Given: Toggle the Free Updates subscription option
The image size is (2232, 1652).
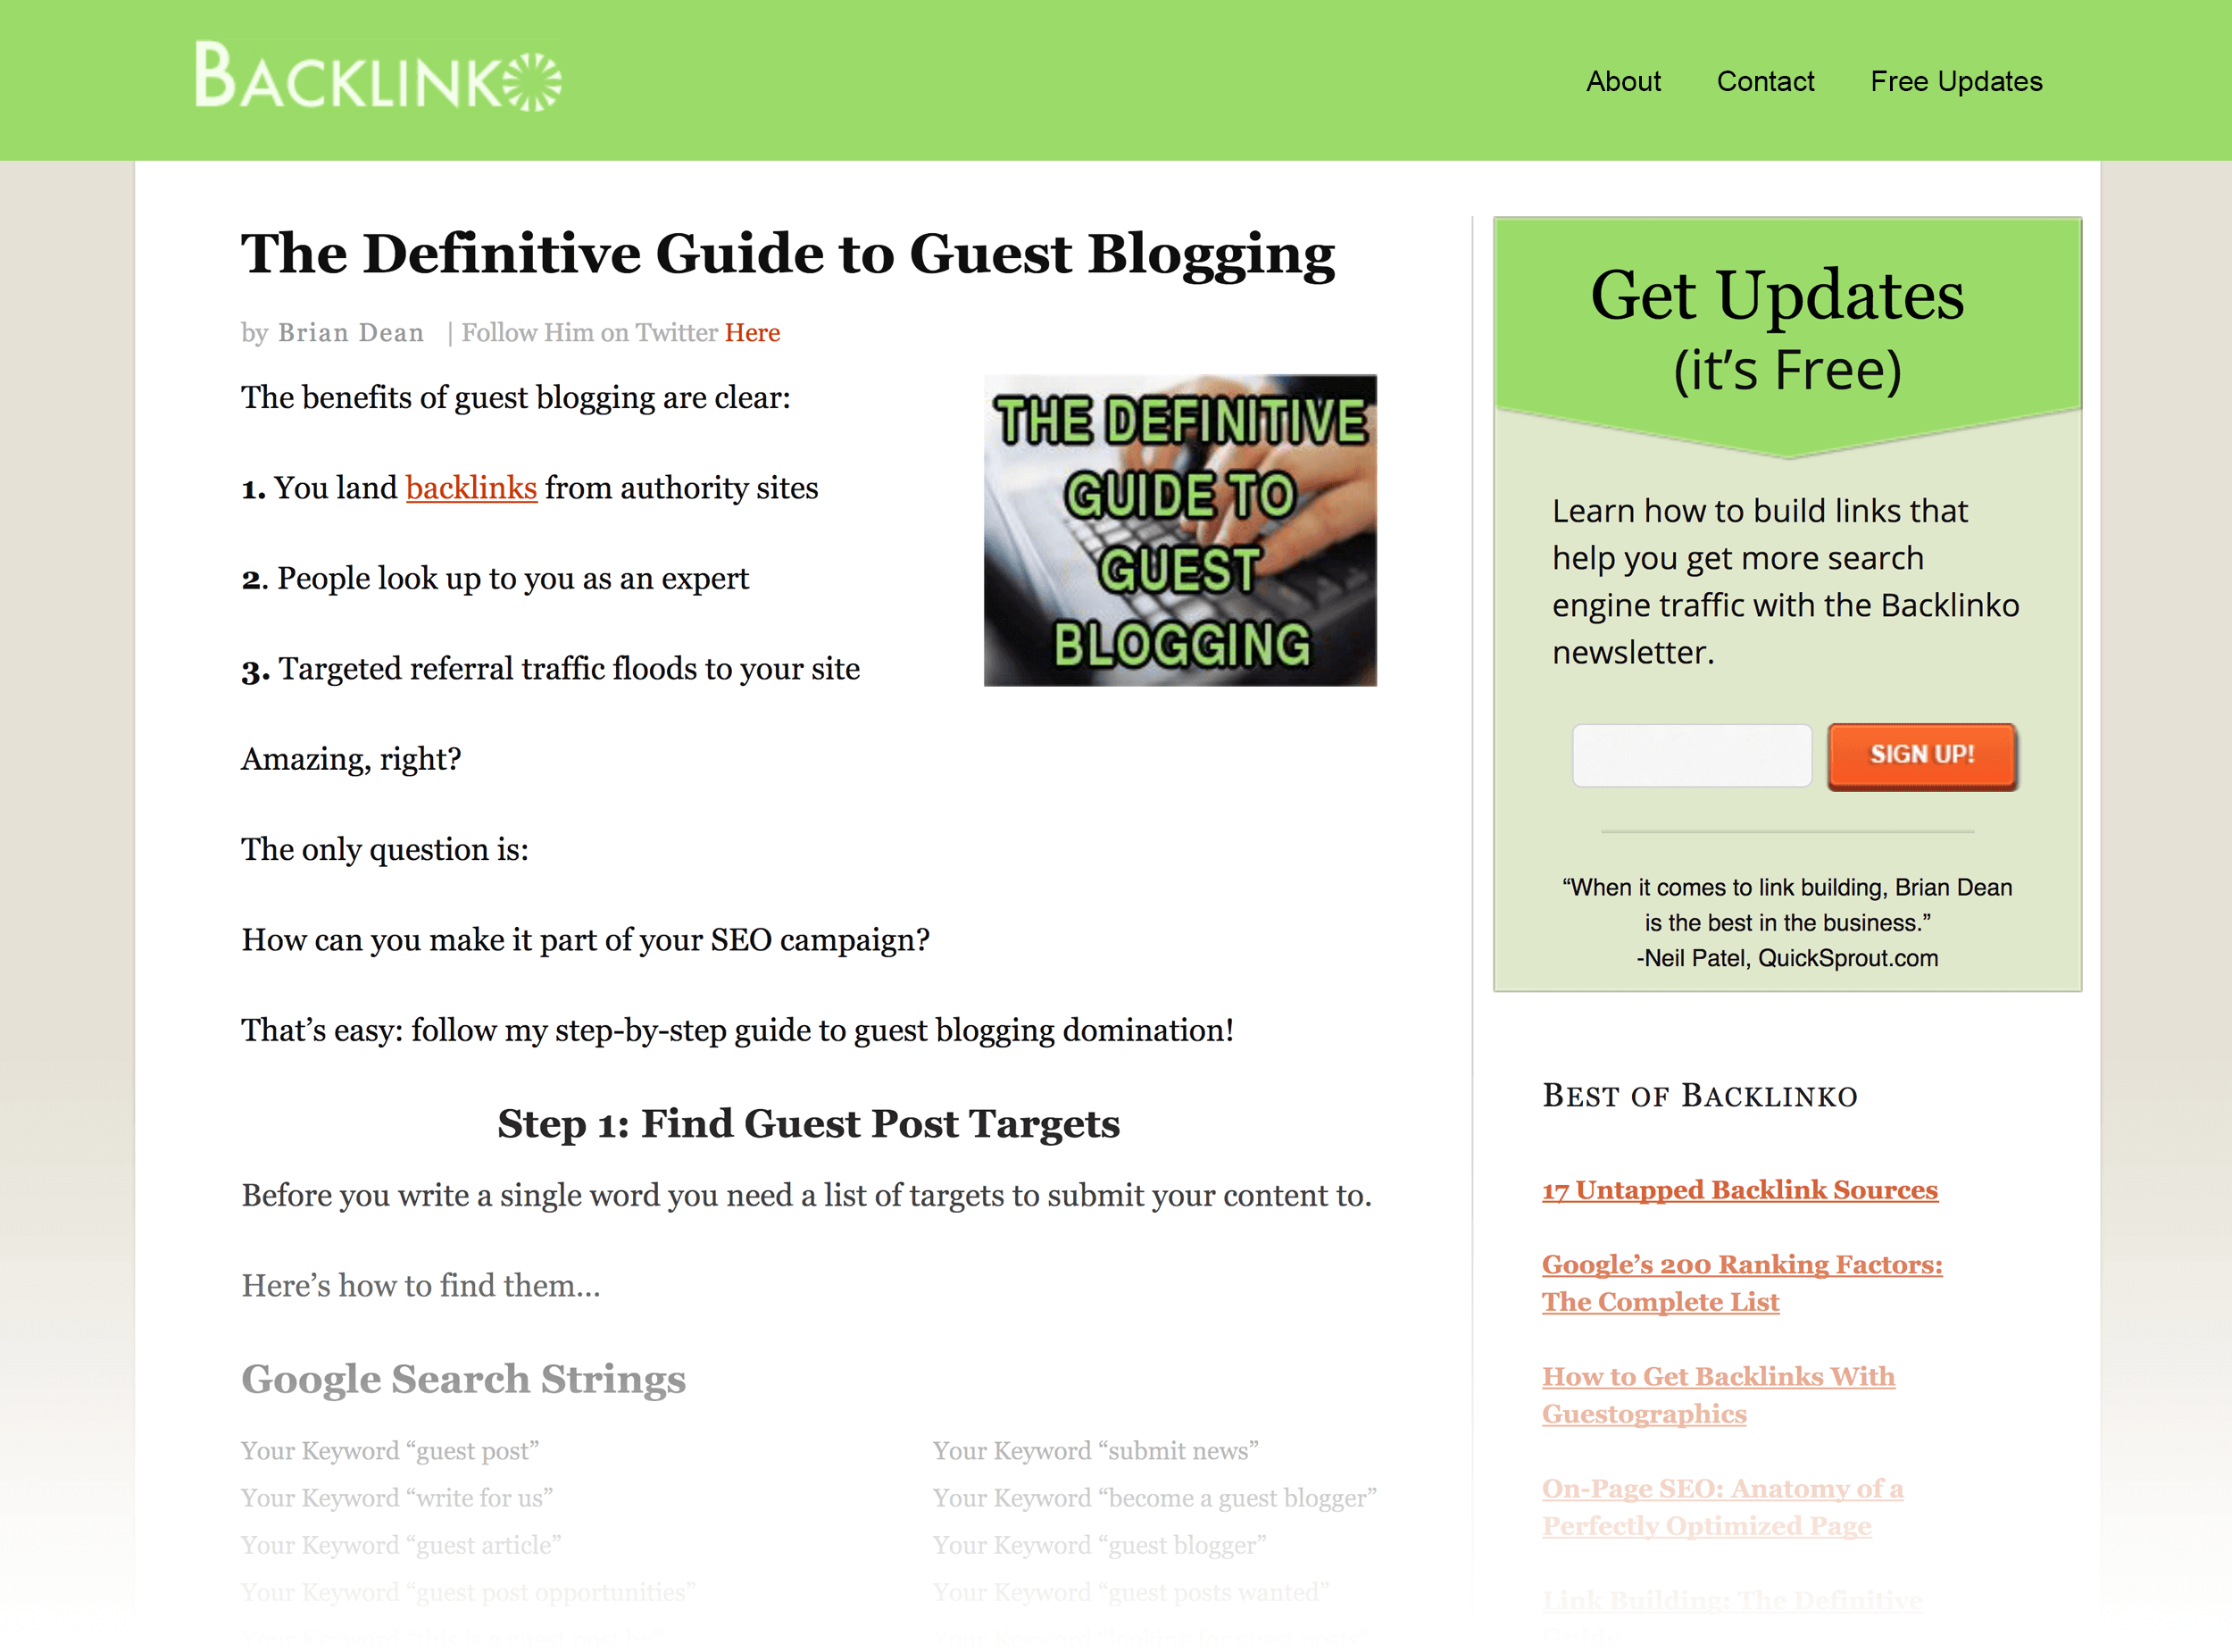Looking at the screenshot, I should [1954, 79].
